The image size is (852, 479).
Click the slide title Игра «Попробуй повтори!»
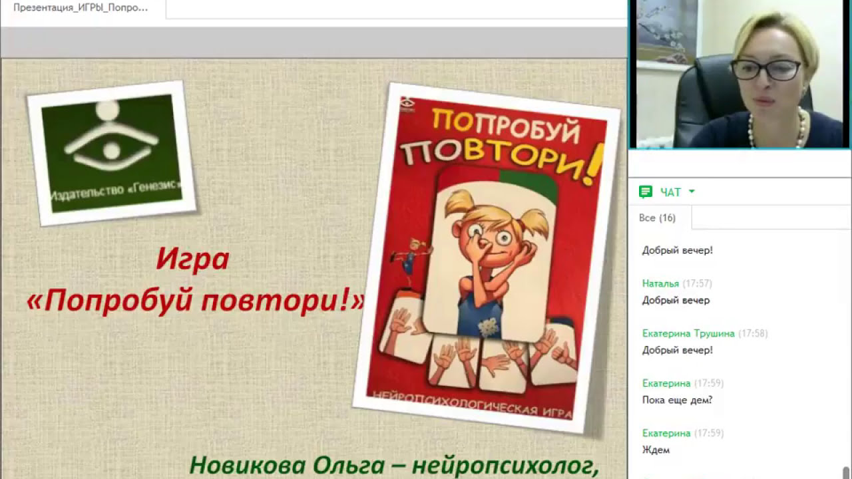point(194,280)
